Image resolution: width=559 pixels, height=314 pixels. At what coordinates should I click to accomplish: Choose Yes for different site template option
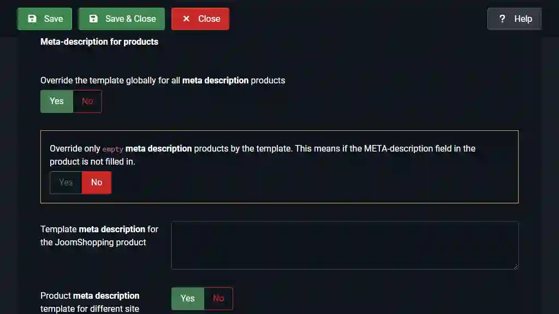[x=188, y=298]
